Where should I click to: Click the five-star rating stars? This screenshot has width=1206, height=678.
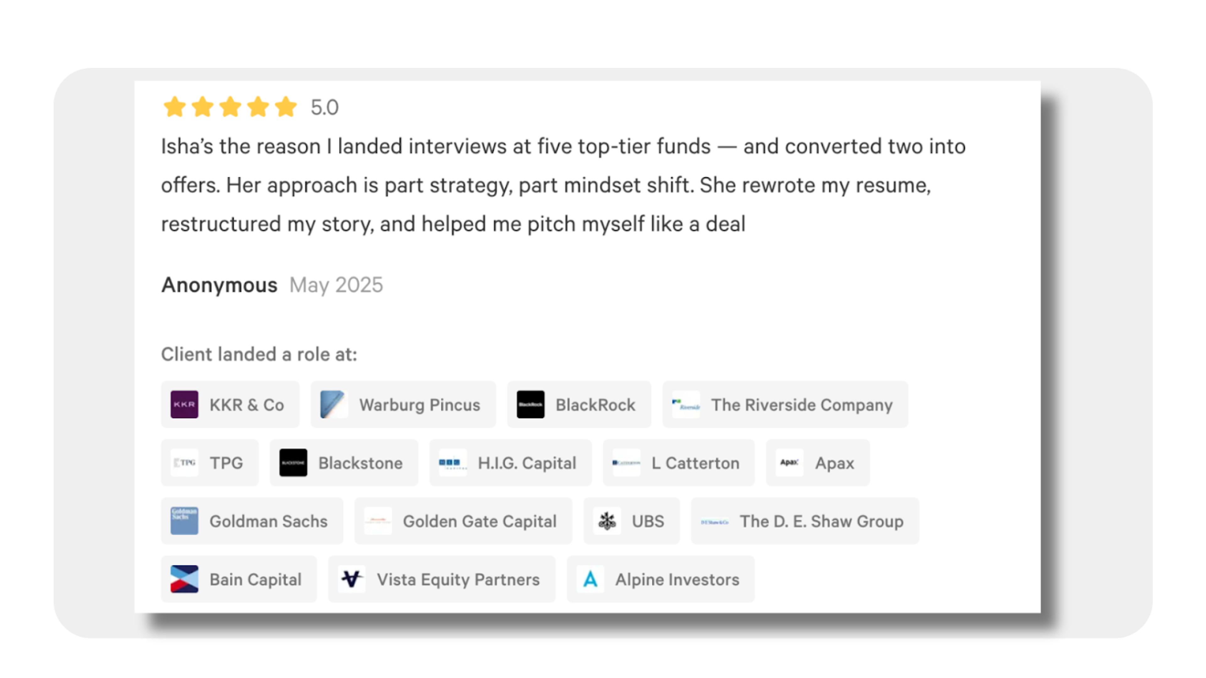point(230,107)
